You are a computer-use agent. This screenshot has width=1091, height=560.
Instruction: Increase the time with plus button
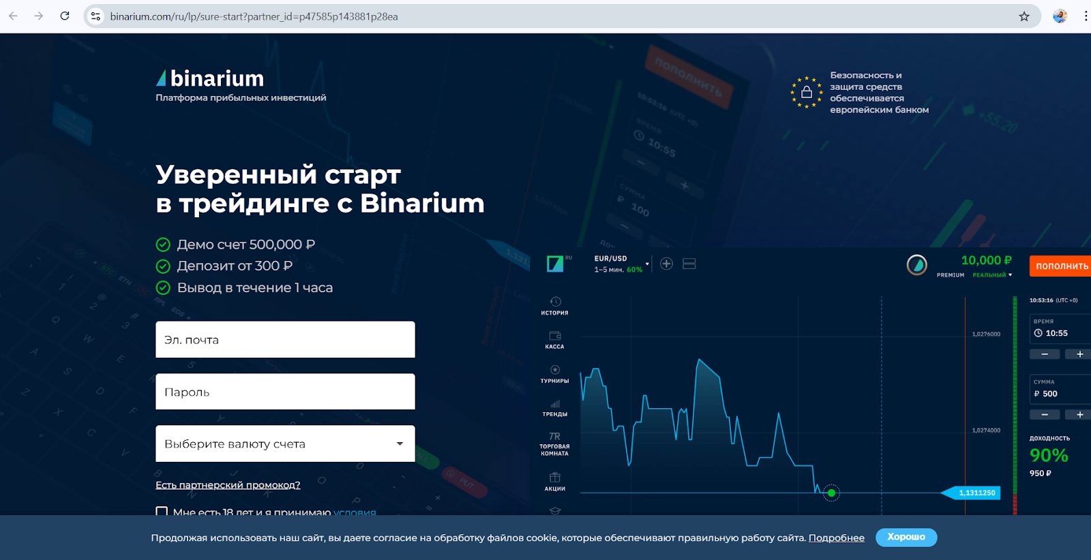[x=1079, y=354]
